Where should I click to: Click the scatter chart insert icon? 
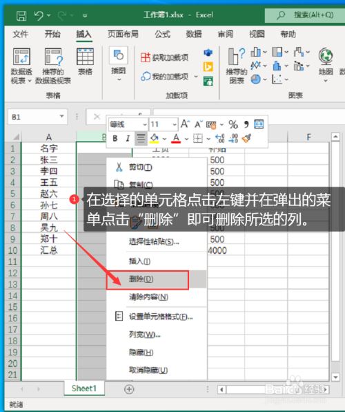277,79
